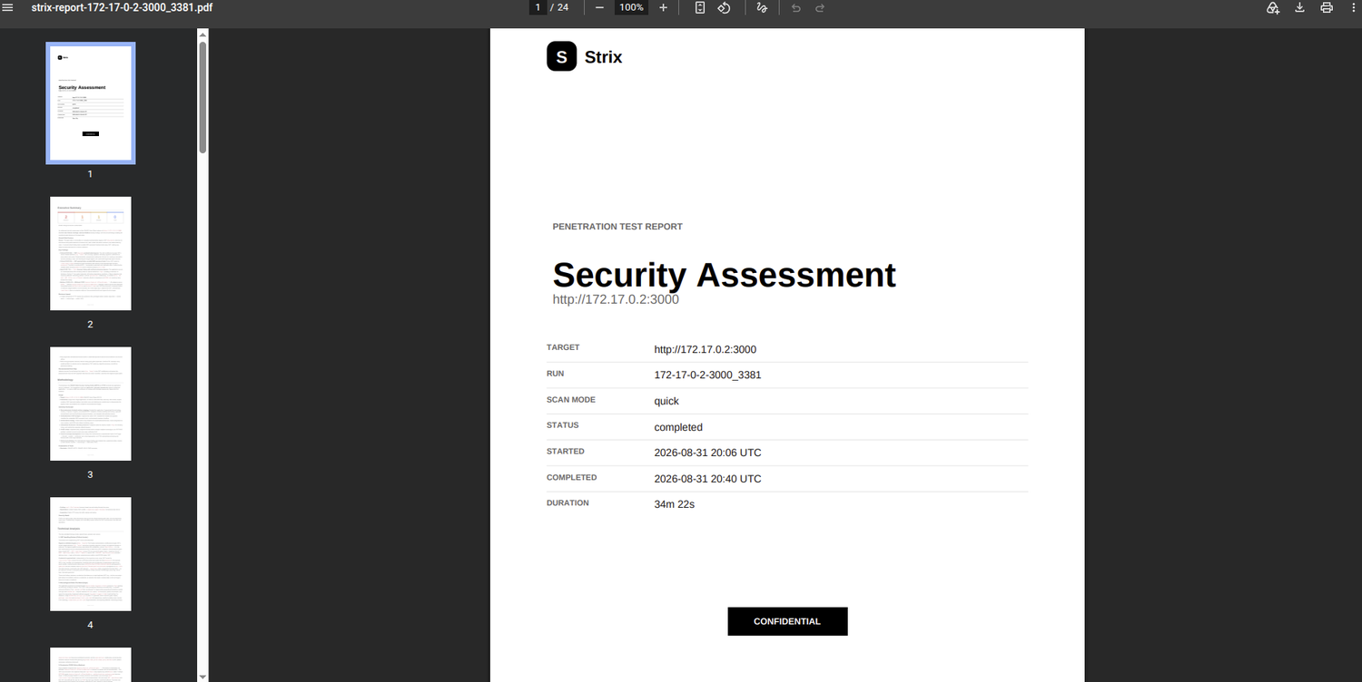This screenshot has height=682, width=1362.
Task: Click the SCAN MODE label
Action: point(571,400)
